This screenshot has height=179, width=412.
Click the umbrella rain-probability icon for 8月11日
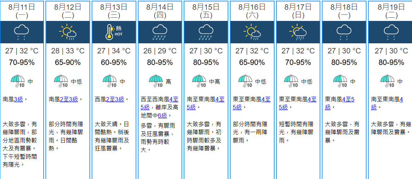17,82
